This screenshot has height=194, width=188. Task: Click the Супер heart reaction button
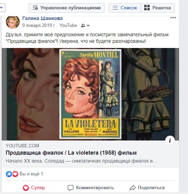coord(33,188)
